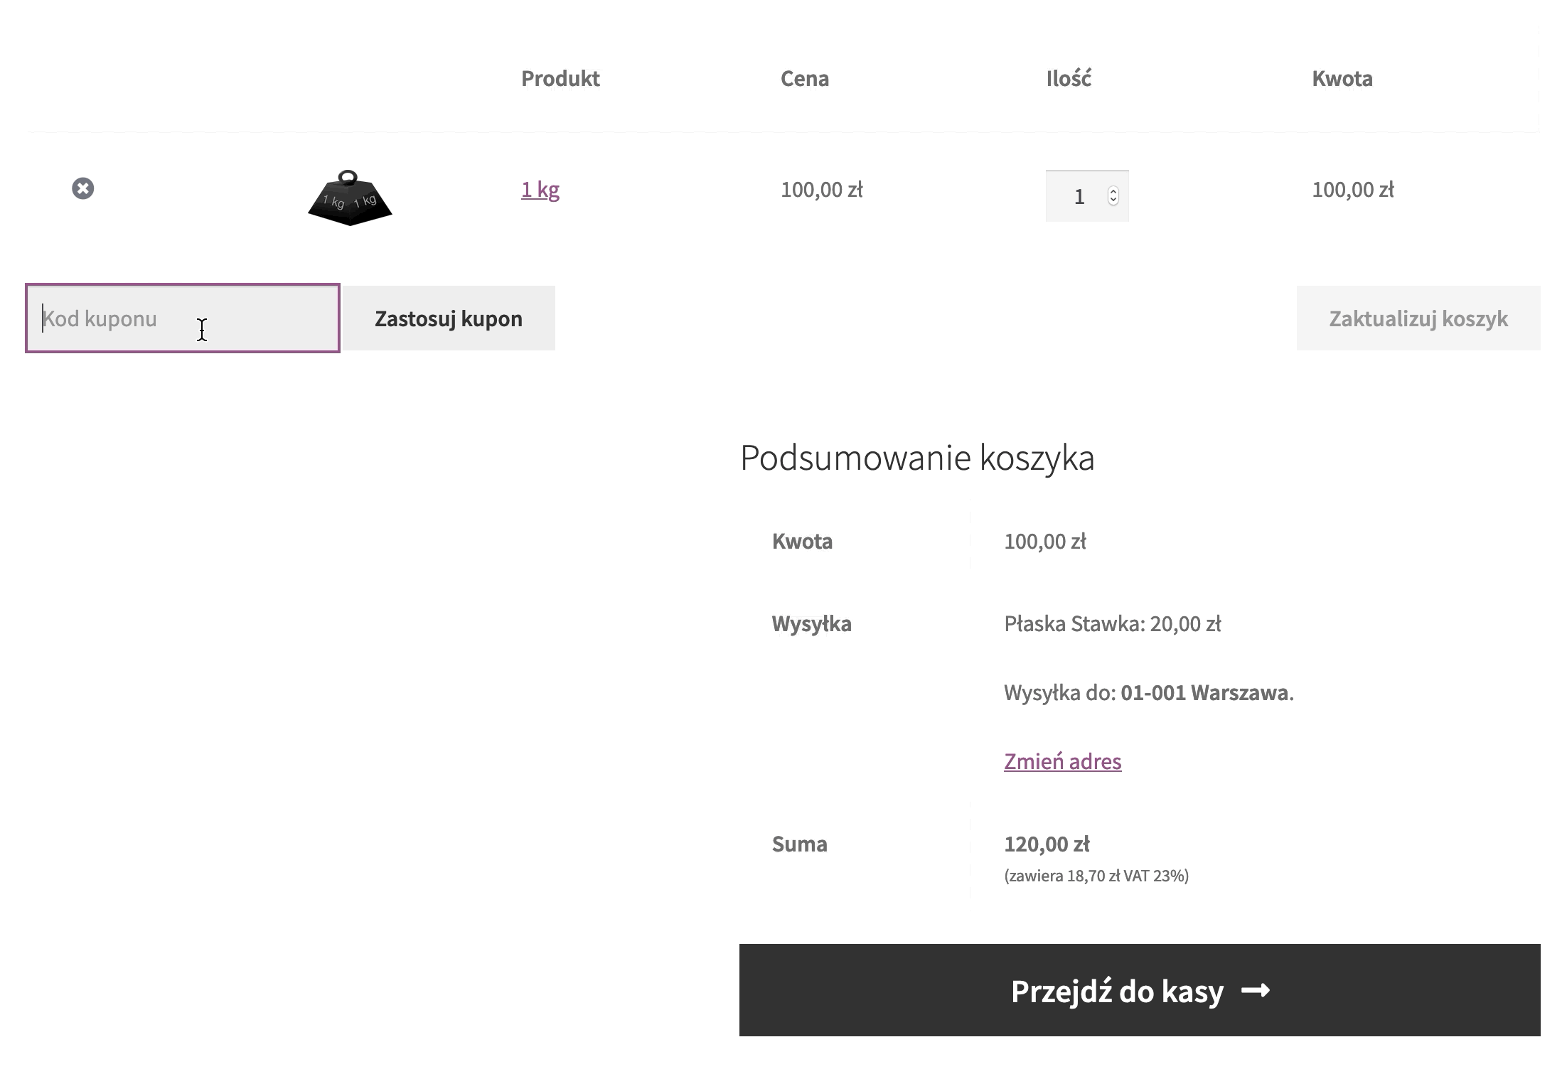Open the Zmień adres link
Screen dimensions: 1567x1069
pyautogui.click(x=1063, y=761)
